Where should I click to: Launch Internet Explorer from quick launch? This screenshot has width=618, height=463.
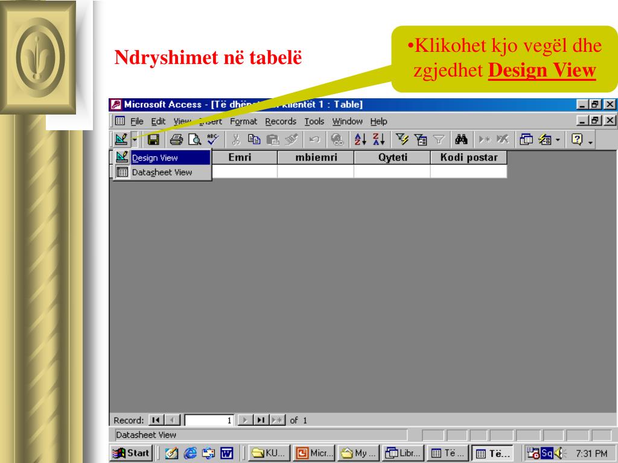point(190,453)
